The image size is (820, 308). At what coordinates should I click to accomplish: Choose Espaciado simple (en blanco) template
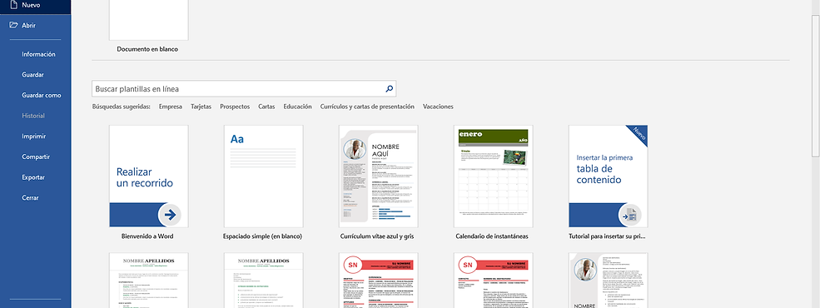[x=264, y=176]
